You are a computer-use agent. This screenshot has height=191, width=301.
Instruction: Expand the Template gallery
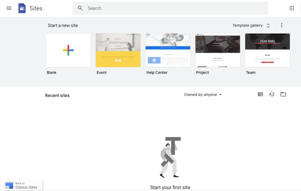tap(251, 25)
